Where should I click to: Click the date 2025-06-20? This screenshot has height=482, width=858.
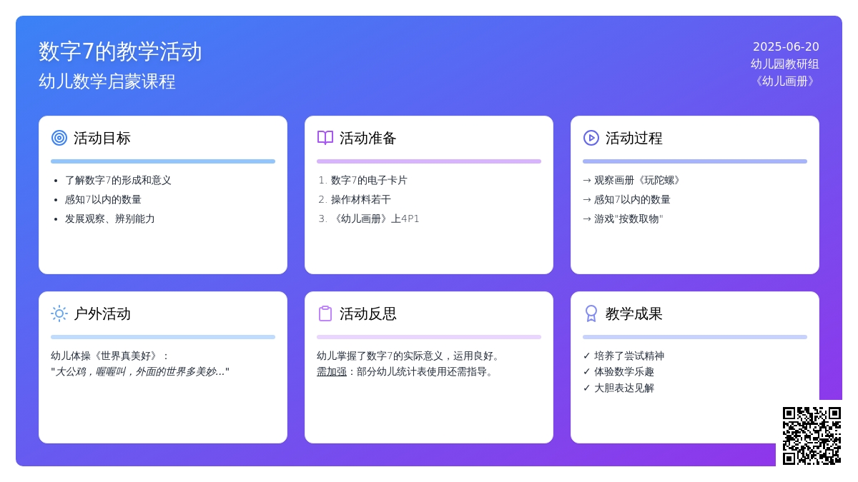[786, 47]
